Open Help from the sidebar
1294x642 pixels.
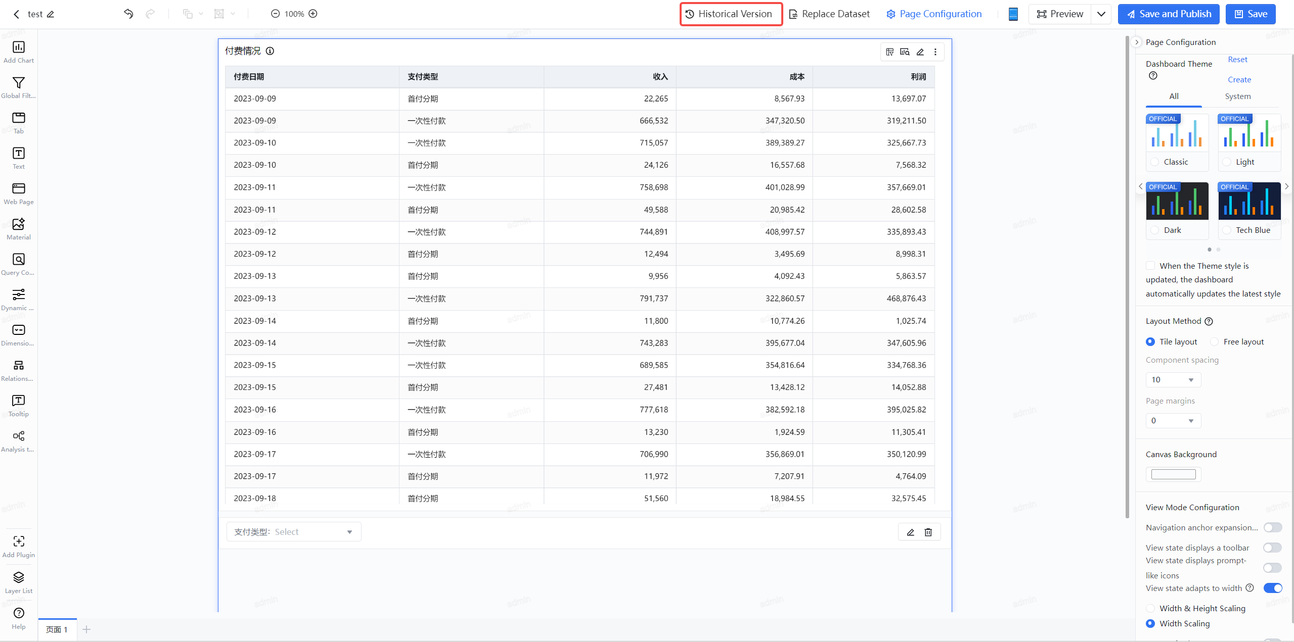click(x=19, y=618)
